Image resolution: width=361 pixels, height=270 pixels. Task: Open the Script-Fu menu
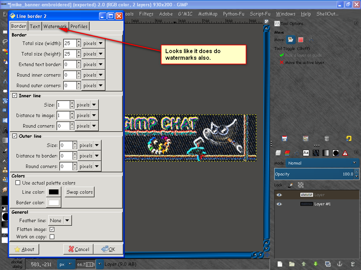[260, 14]
